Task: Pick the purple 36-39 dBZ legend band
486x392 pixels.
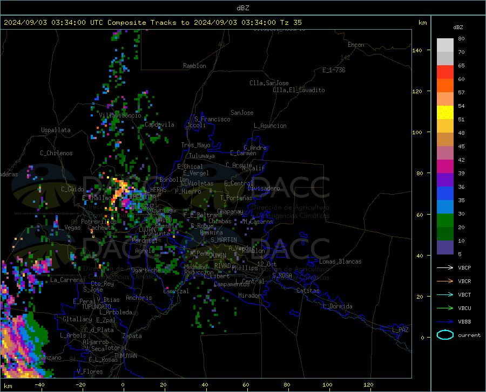Action: click(x=445, y=180)
